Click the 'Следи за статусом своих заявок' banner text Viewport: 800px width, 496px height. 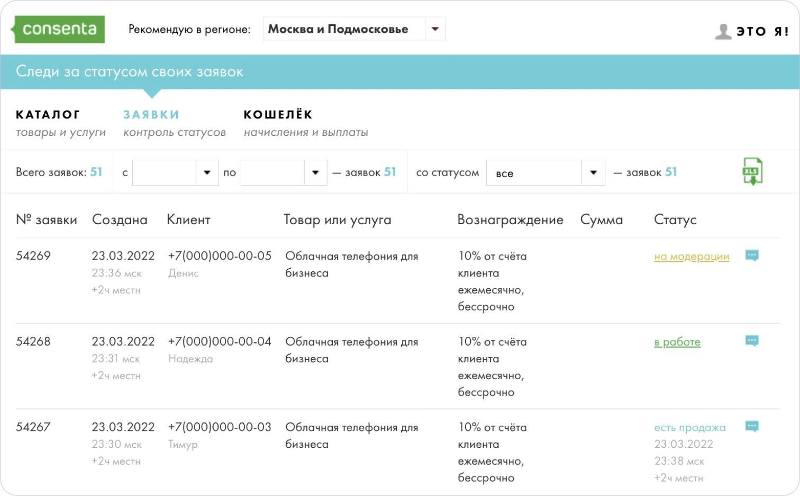(x=130, y=71)
